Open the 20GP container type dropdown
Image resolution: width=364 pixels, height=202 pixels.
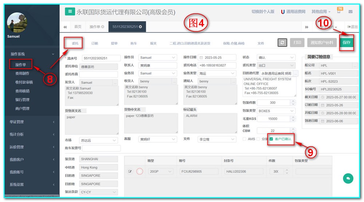(x=161, y=171)
